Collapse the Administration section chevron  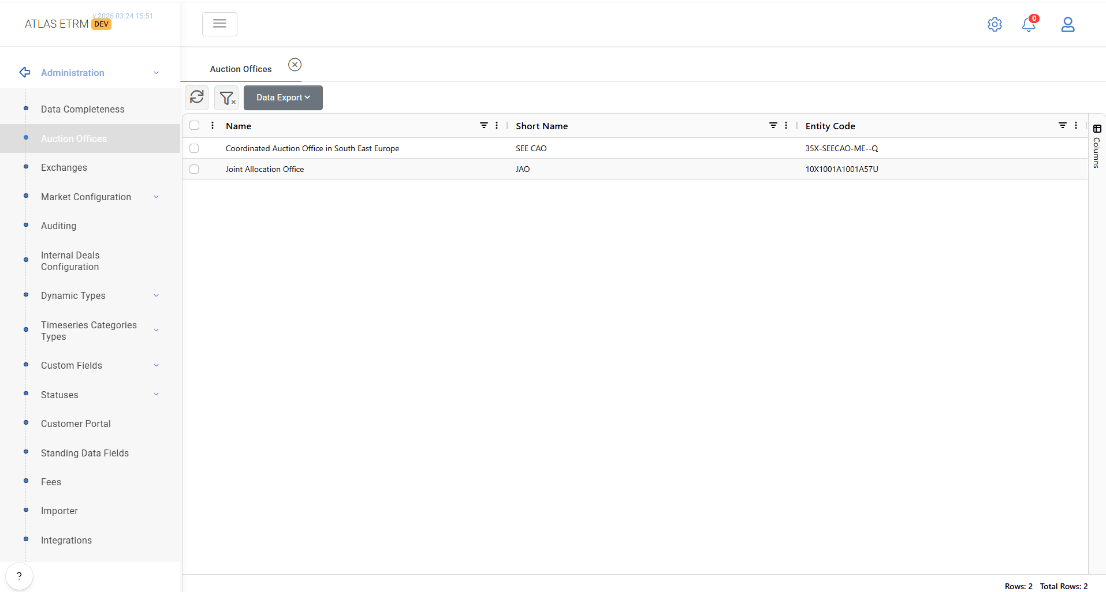pyautogui.click(x=156, y=73)
